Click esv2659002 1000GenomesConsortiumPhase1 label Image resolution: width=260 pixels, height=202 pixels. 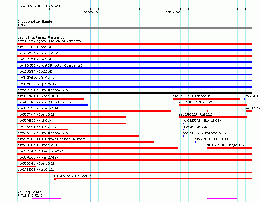point(53,139)
